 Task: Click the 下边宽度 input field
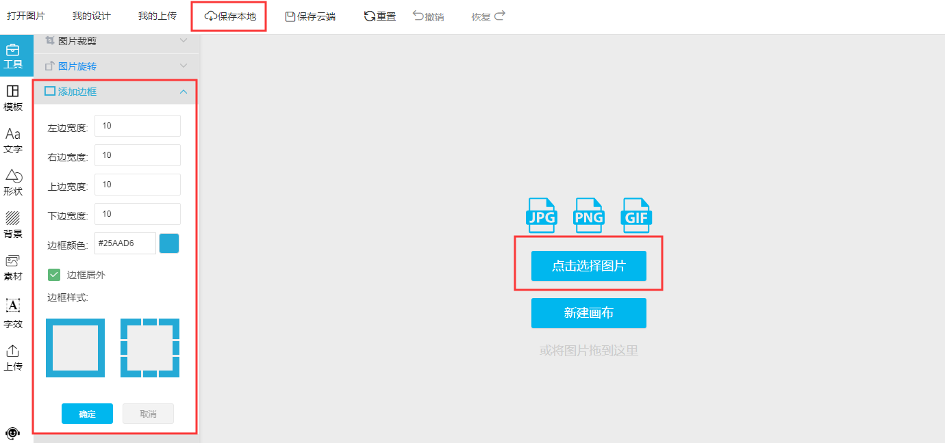tap(138, 214)
